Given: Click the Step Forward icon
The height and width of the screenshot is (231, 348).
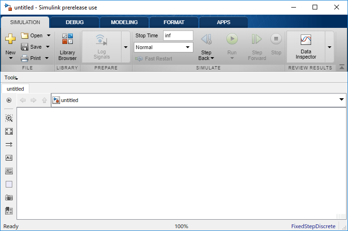Looking at the screenshot, I should [x=257, y=39].
